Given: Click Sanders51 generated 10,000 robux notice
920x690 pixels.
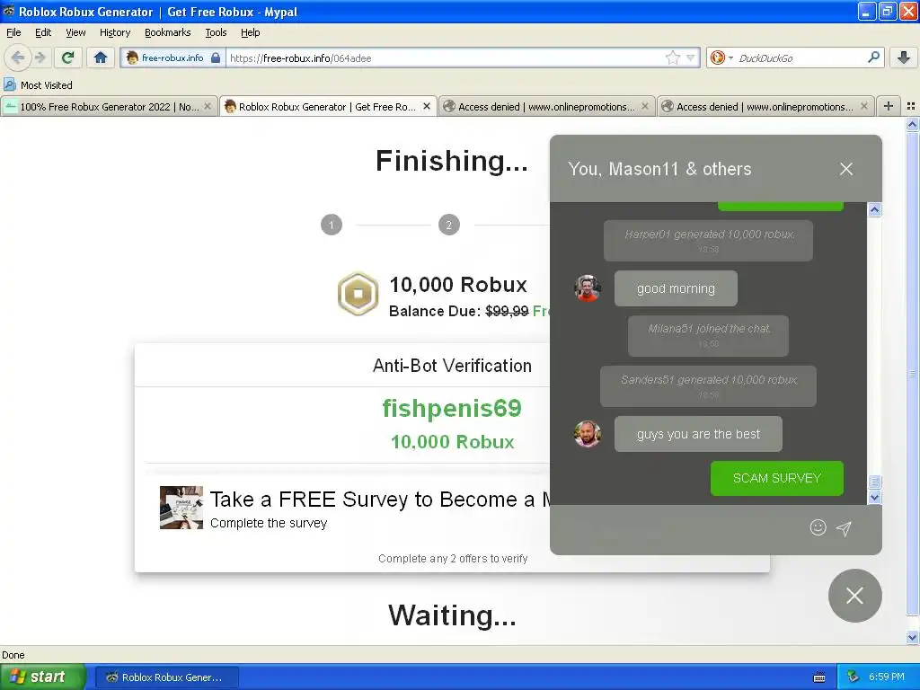Looking at the screenshot, I should coord(708,386).
